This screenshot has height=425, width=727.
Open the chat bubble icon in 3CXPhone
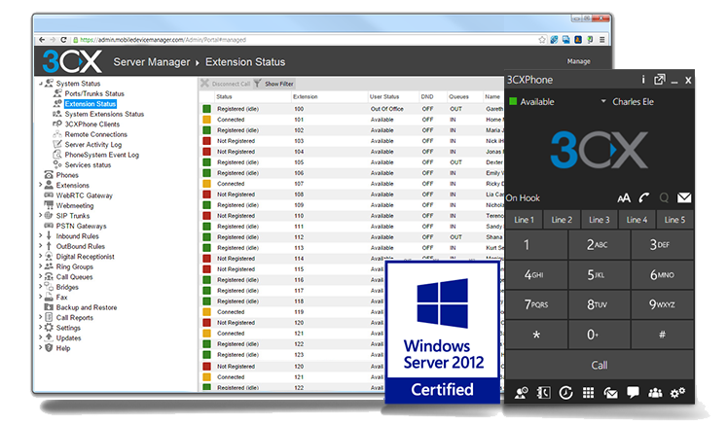[633, 393]
